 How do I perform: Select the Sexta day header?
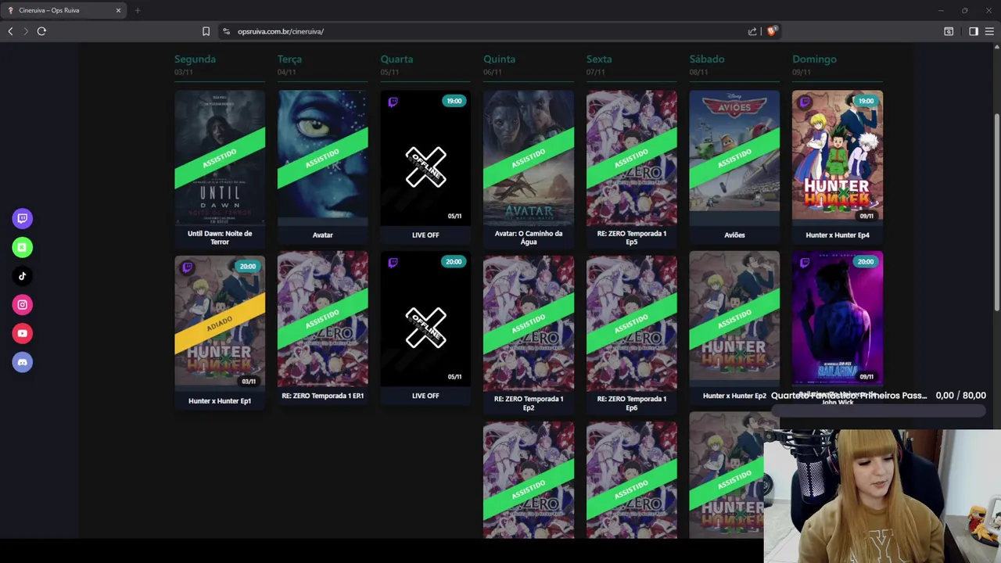pyautogui.click(x=599, y=59)
